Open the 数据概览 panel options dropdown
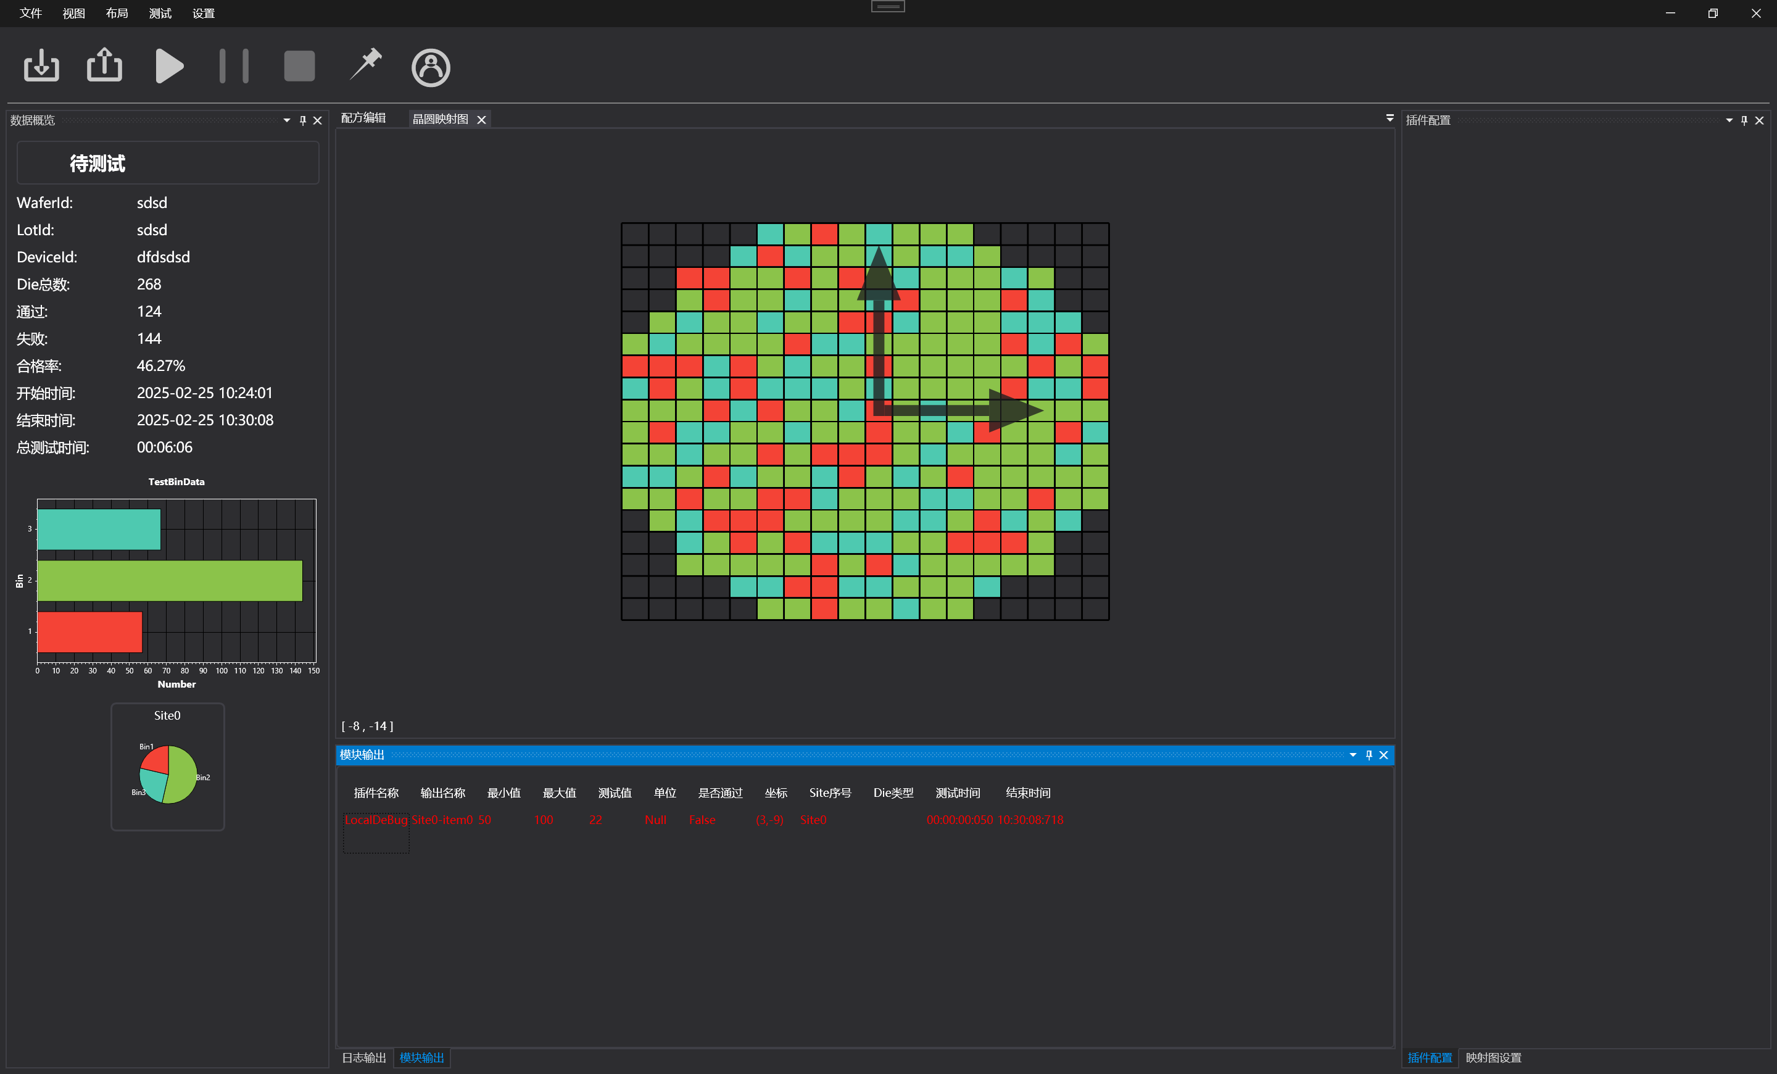Screen dimensions: 1777x1074 coord(287,120)
